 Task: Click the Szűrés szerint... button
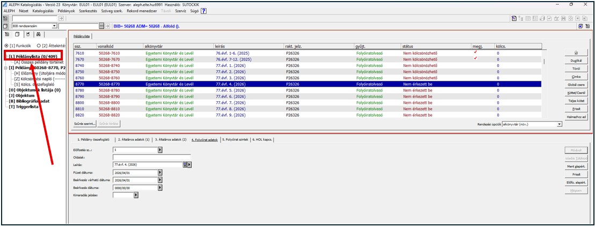(x=85, y=124)
